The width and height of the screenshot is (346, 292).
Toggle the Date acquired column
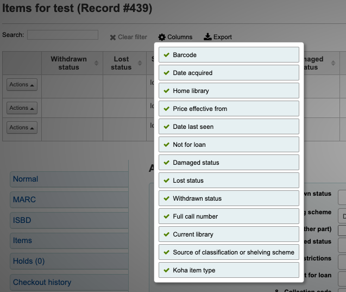(x=229, y=73)
